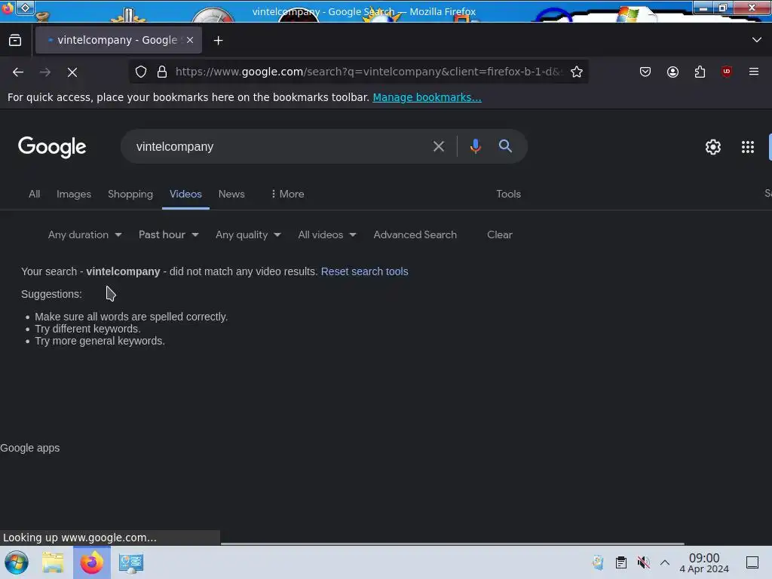Switch to the News tab
This screenshot has width=772, height=579.
pyautogui.click(x=231, y=194)
